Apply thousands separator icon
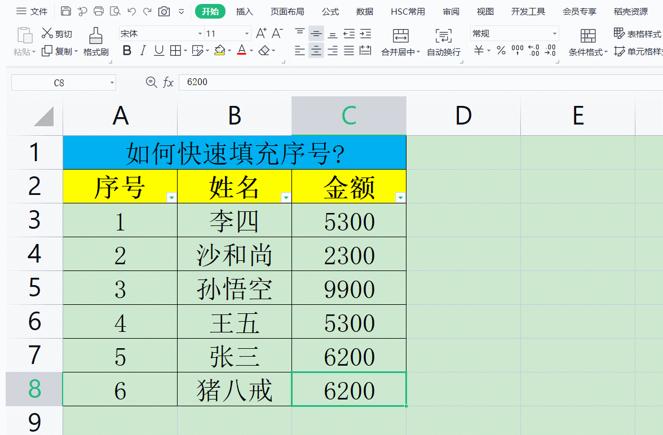Image resolution: width=663 pixels, height=435 pixels. click(x=518, y=51)
